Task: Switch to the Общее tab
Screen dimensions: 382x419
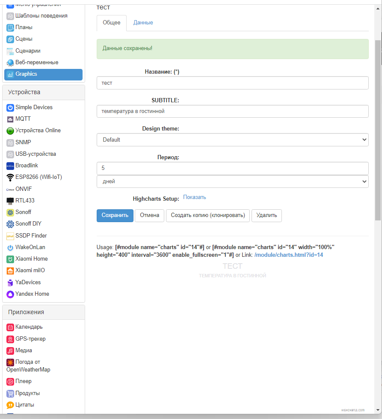Action: pyautogui.click(x=111, y=23)
